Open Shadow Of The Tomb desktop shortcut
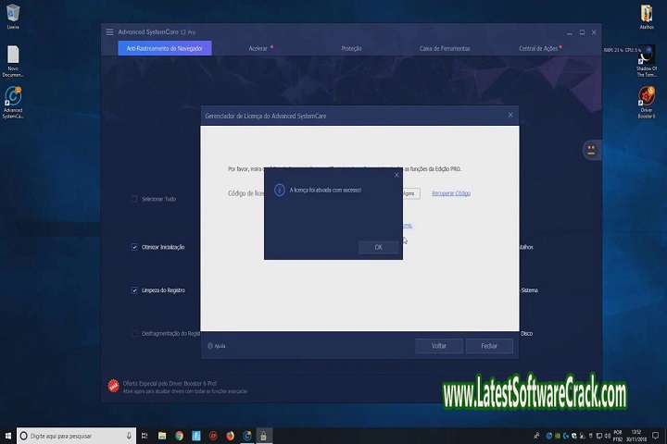The width and height of the screenshot is (667, 444). click(x=647, y=62)
